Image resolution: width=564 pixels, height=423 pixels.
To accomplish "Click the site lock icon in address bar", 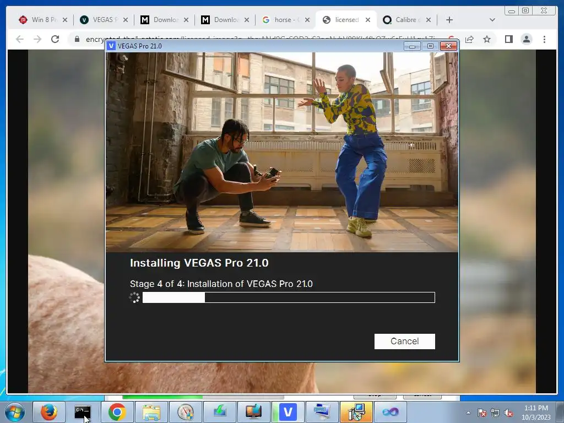I will click(77, 39).
